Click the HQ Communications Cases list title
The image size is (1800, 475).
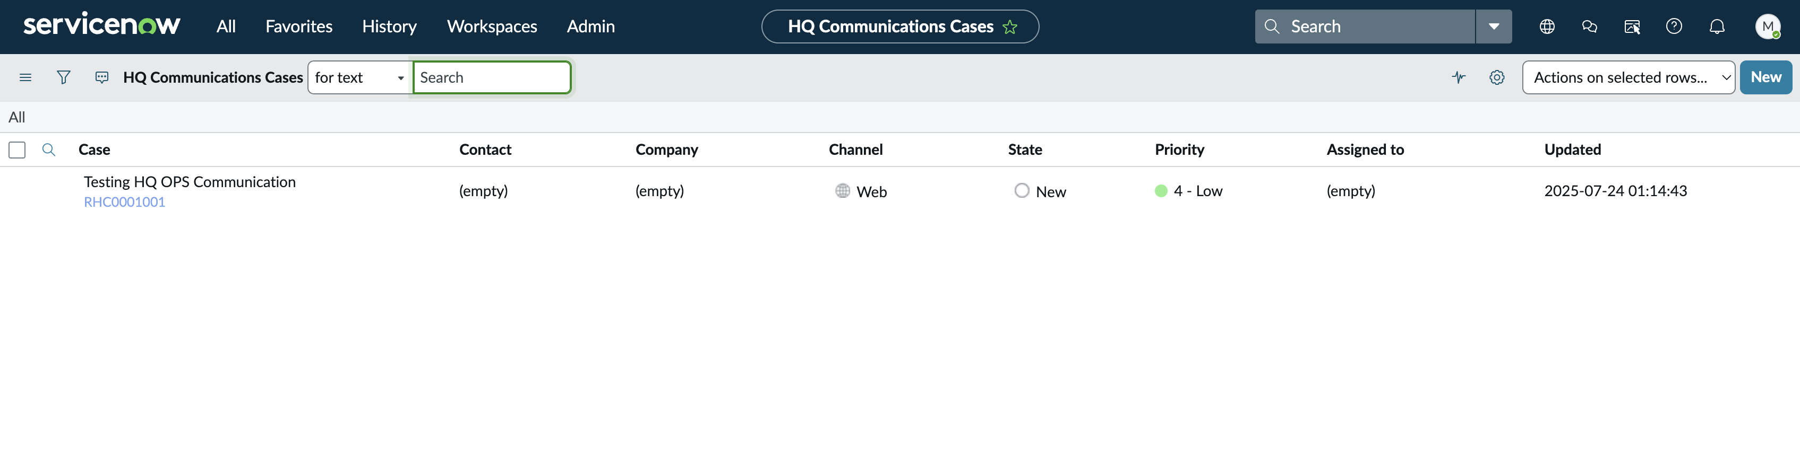[x=213, y=77]
